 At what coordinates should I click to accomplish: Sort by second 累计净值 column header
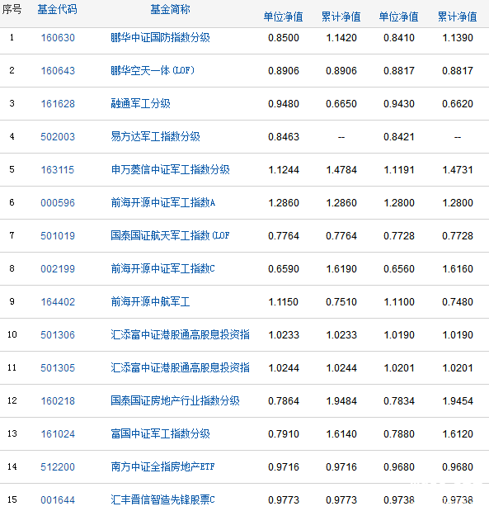point(458,17)
